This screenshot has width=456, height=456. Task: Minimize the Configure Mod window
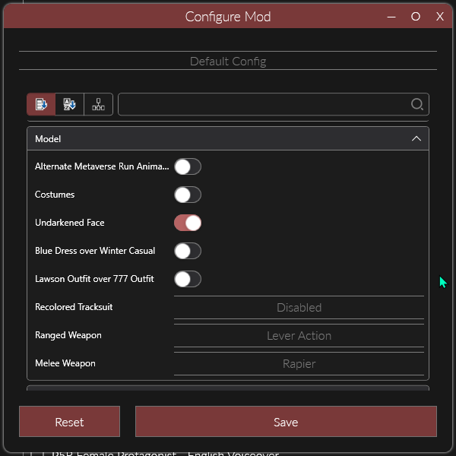pyautogui.click(x=391, y=17)
